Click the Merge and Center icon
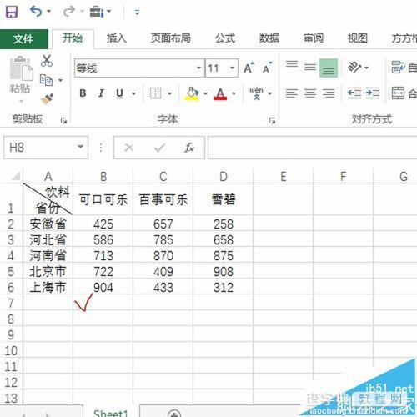 point(398,93)
